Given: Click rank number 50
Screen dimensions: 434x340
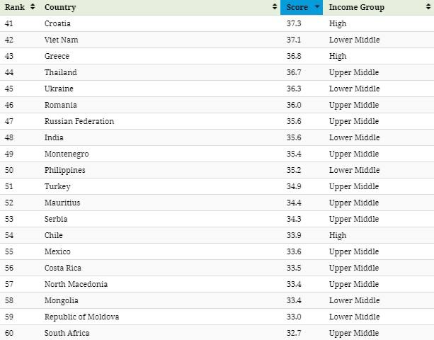Looking at the screenshot, I should click(x=9, y=170).
